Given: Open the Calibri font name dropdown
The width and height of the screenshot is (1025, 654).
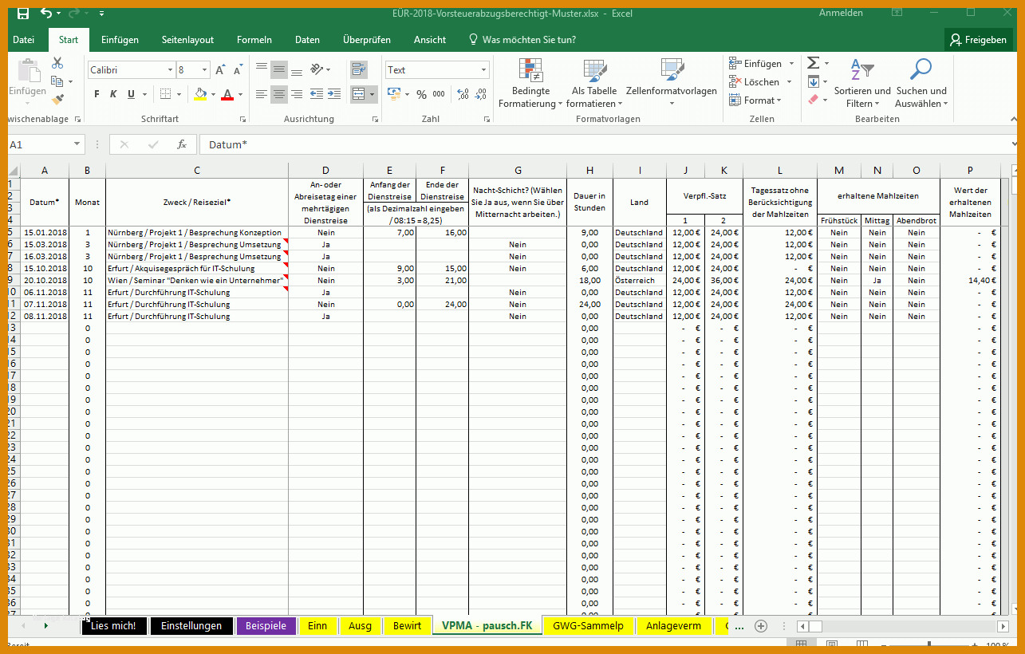Looking at the screenshot, I should (x=170, y=70).
